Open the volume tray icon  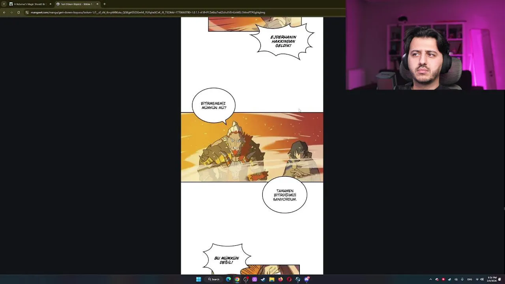point(482,279)
